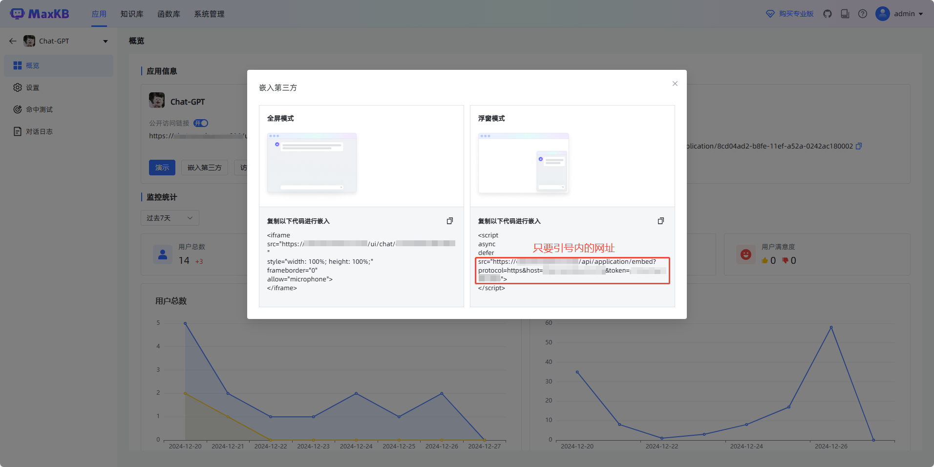Close the 嵌入第三方 dialog
This screenshot has height=467, width=934.
(675, 84)
